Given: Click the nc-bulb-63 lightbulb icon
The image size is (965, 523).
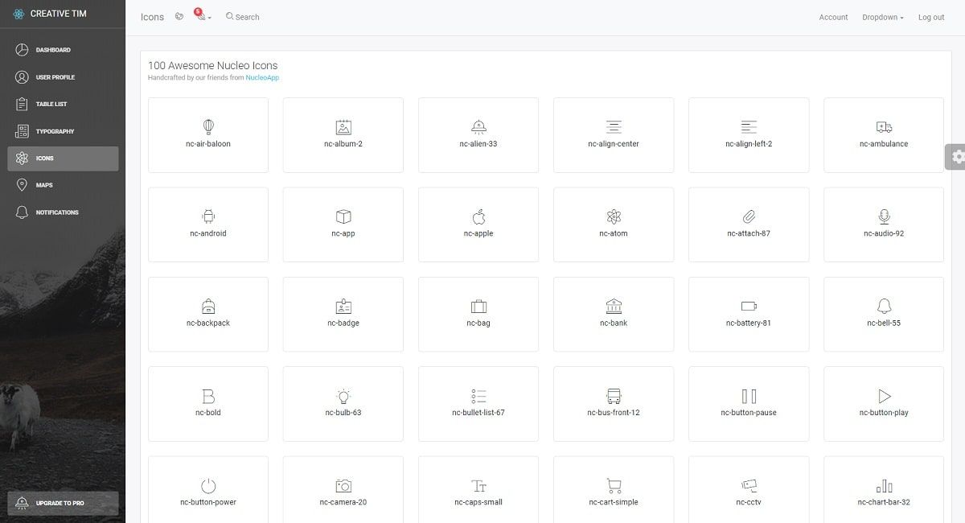Looking at the screenshot, I should 343,397.
